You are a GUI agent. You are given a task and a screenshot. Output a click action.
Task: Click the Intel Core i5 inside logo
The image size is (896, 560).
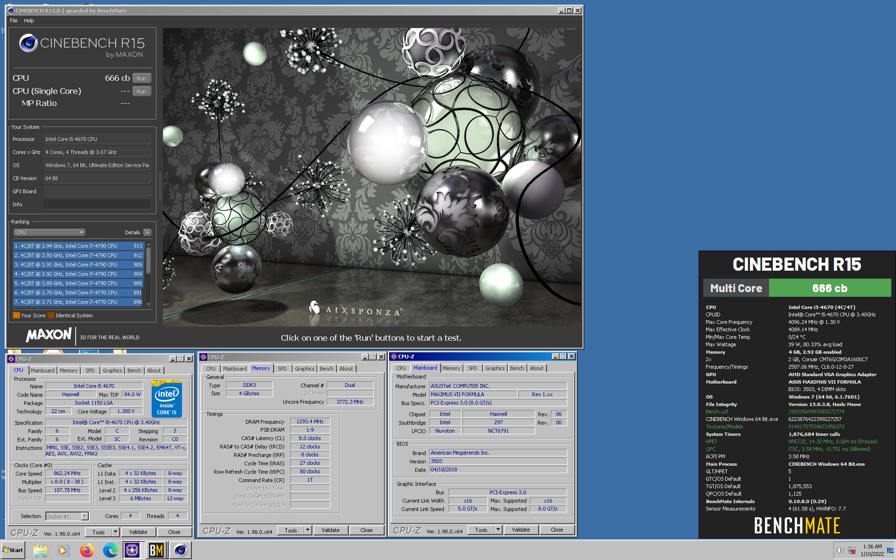[167, 399]
